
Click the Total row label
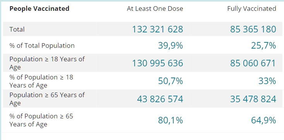pos(17,29)
